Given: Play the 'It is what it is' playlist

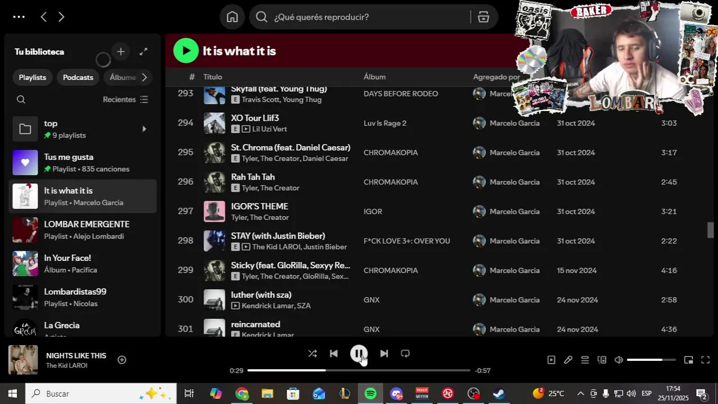Looking at the screenshot, I should [186, 50].
